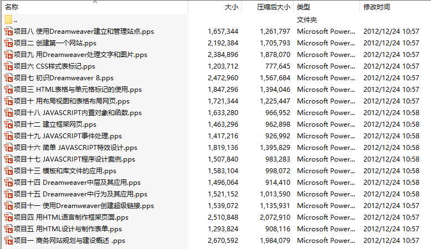Screen dimensions: 431x249
Task: Click the PPS icon for 项目六 CSS样式表标记
Action: [x=8, y=66]
